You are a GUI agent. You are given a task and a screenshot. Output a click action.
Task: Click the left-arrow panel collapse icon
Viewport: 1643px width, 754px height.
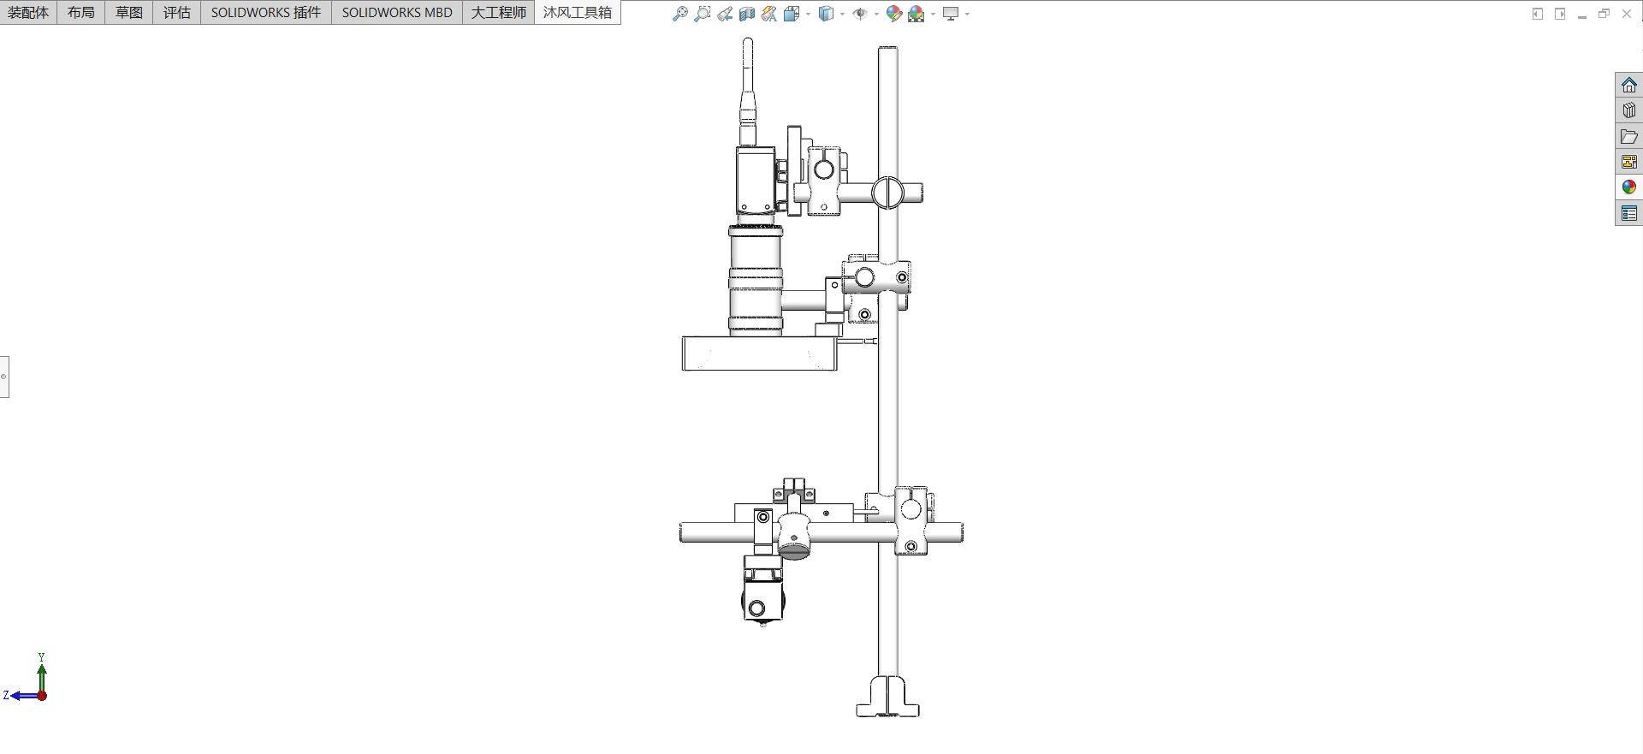[x=1538, y=14]
